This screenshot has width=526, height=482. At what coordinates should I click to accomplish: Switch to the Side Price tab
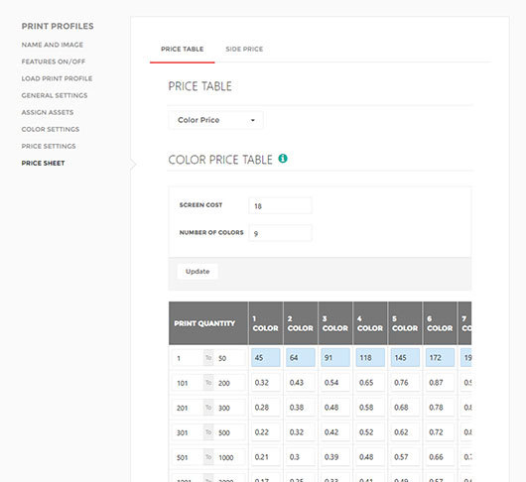click(244, 49)
